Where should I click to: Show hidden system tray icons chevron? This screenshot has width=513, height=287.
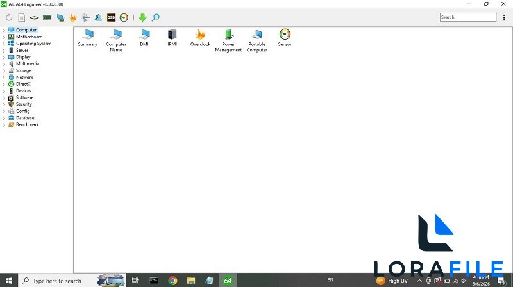click(419, 281)
